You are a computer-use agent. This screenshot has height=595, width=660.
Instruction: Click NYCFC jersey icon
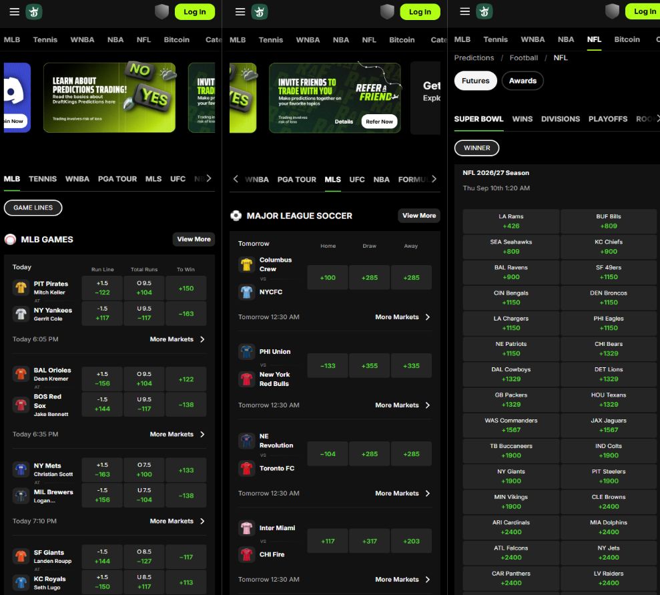[x=247, y=292]
